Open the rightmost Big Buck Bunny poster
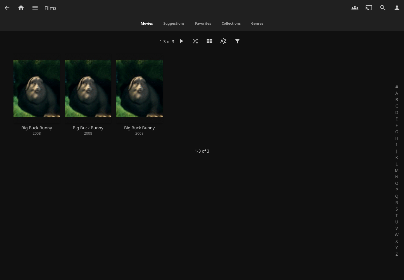404x280 pixels. click(139, 88)
